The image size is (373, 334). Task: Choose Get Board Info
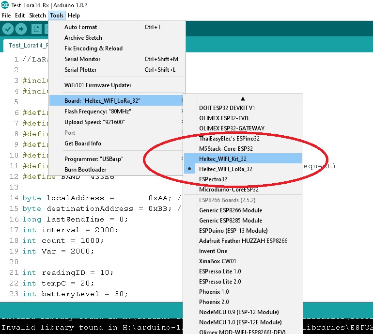pos(117,143)
